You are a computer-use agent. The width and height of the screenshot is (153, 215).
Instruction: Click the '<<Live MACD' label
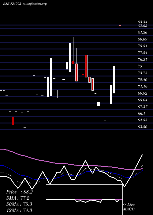click(x=129, y=207)
